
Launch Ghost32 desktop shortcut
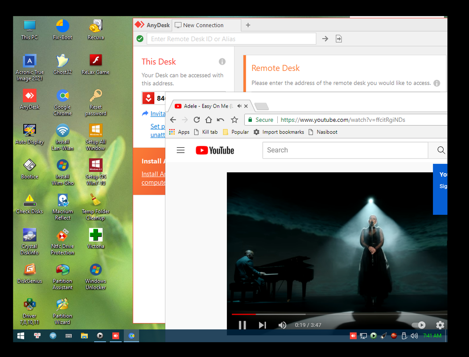tap(62, 64)
